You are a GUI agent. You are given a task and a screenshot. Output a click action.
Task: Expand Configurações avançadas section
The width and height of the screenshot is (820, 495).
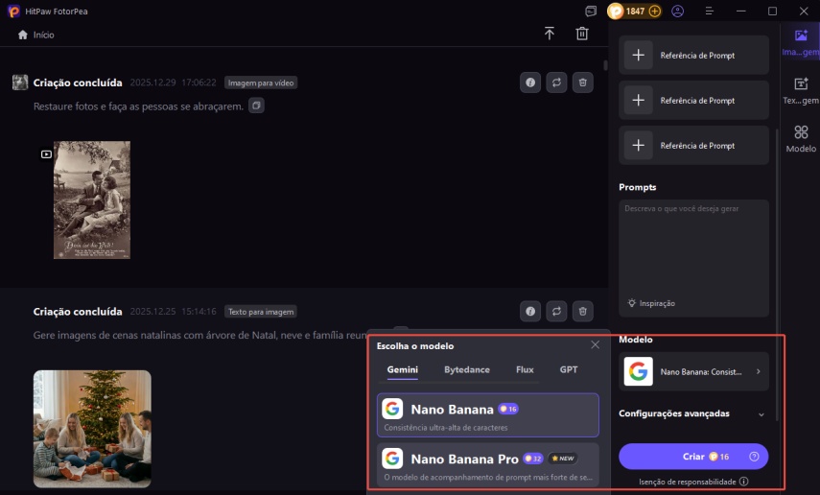point(693,413)
